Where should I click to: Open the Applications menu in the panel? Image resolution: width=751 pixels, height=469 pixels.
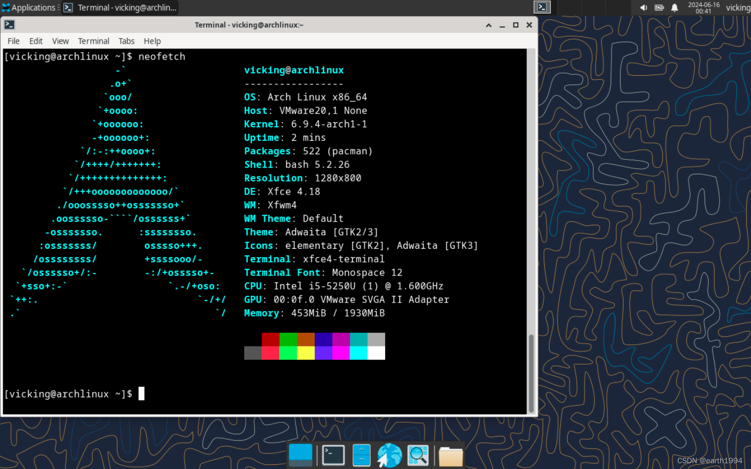(30, 7)
